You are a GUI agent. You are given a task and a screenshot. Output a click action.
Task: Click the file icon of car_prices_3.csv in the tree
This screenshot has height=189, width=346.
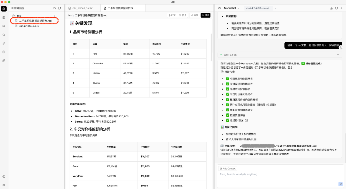coord(16,26)
